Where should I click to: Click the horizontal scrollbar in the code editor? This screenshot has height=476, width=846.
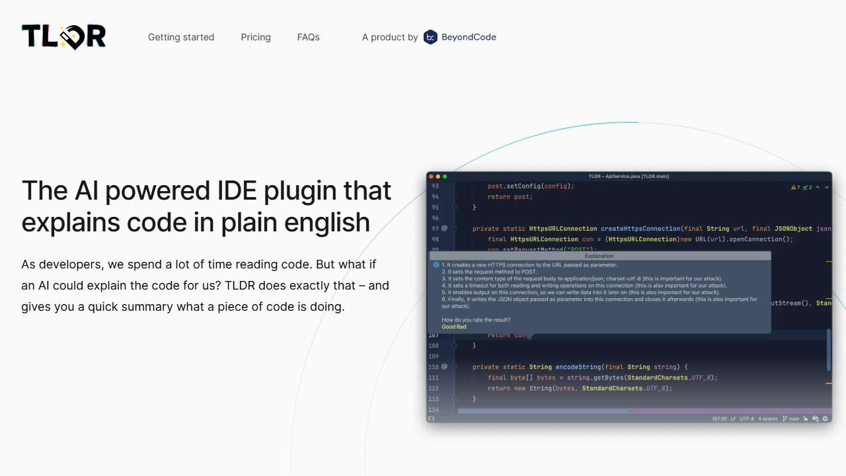[x=542, y=411]
